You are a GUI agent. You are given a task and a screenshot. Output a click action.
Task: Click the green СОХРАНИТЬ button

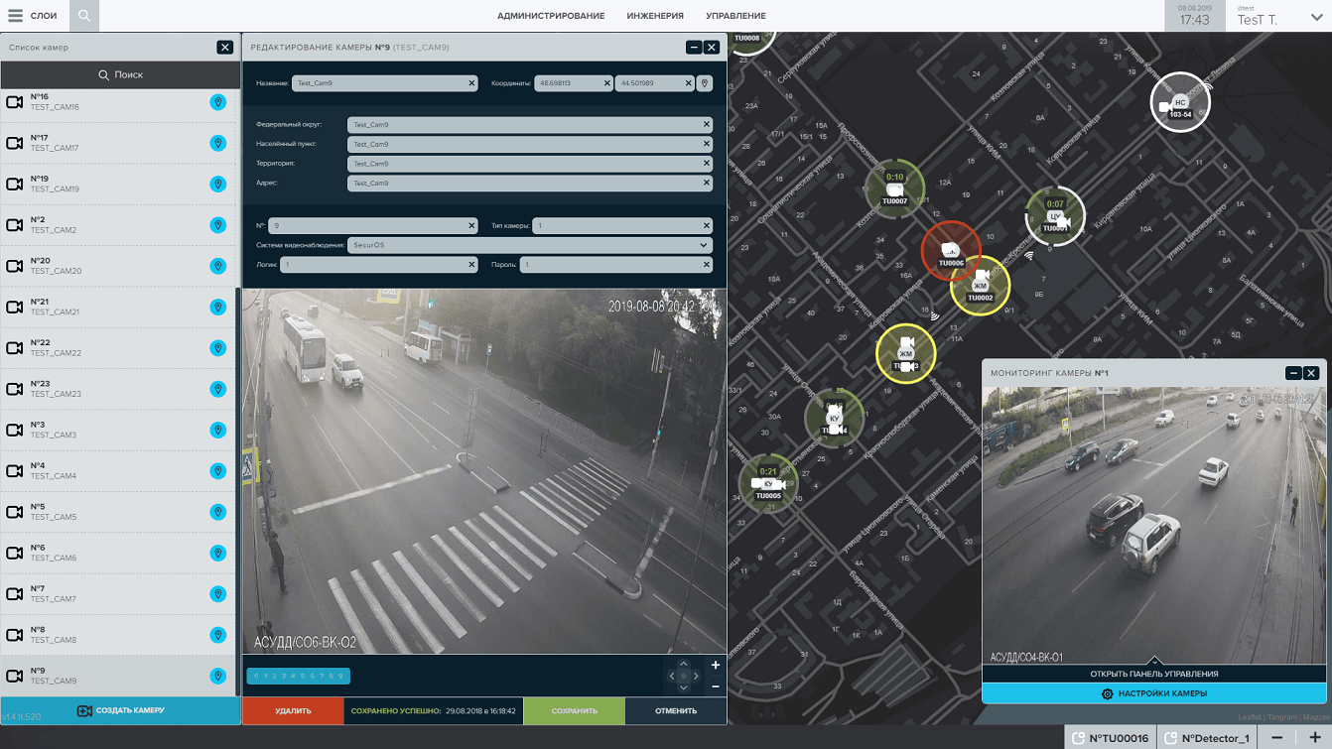tap(574, 711)
